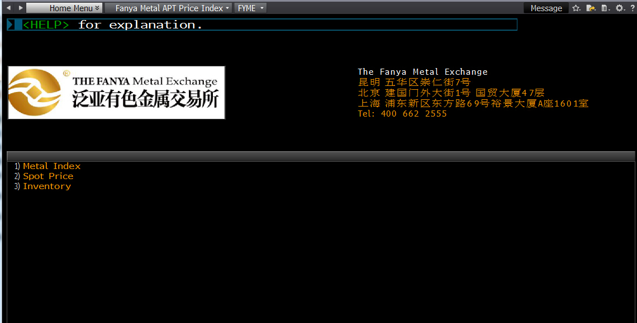The image size is (637, 323).
Task: Click the Fanya Metal Exchange logo image
Action: click(x=117, y=93)
